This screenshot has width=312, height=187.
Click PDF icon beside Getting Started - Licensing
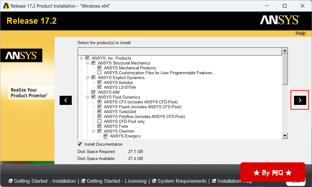(83, 181)
